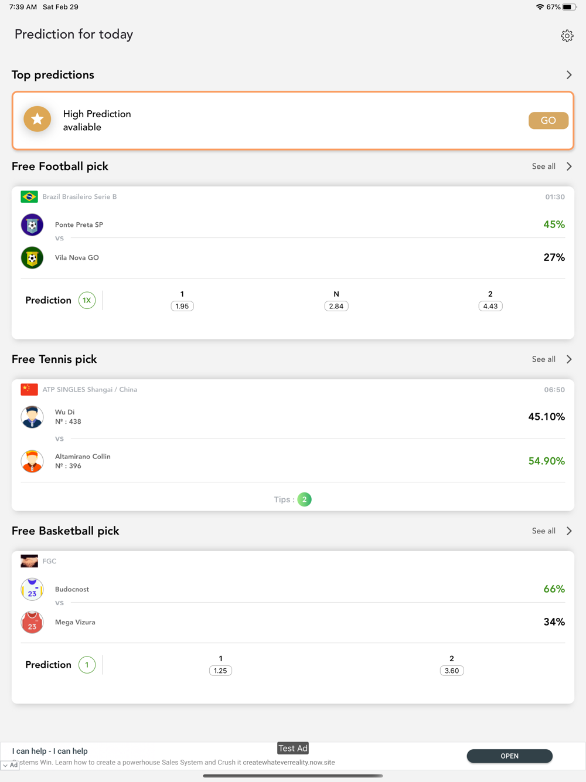Select the 1.95 odds for home win

(182, 306)
